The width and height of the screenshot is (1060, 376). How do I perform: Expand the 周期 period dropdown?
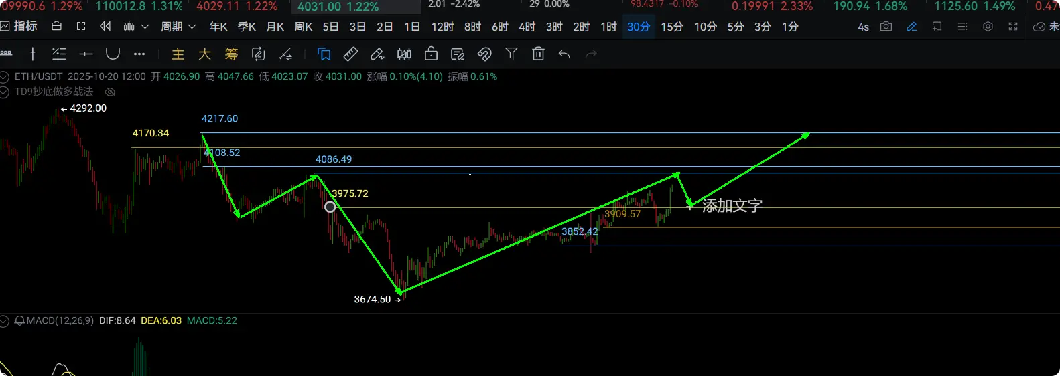coord(178,27)
